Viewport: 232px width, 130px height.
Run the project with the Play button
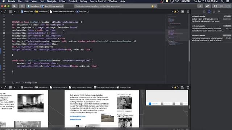click(x=14, y=6)
